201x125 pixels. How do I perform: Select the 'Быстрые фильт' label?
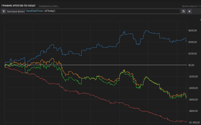[16, 11]
